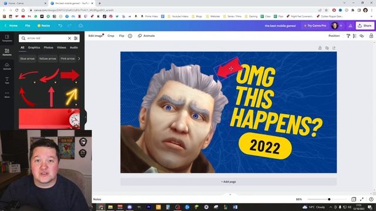Open search filter options icon
Image resolution: width=376 pixels, height=211 pixels.
tap(76, 38)
